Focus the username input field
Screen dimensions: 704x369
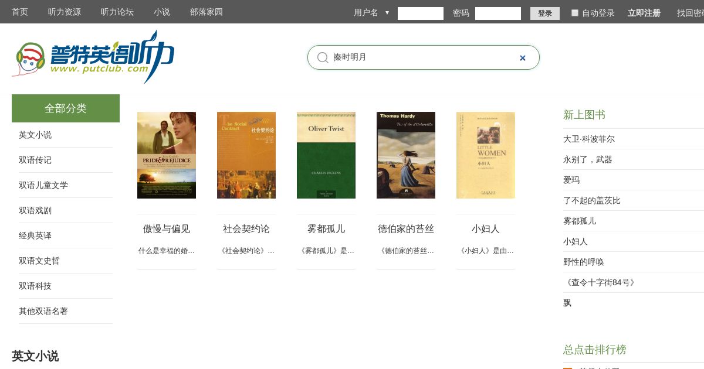tap(421, 13)
